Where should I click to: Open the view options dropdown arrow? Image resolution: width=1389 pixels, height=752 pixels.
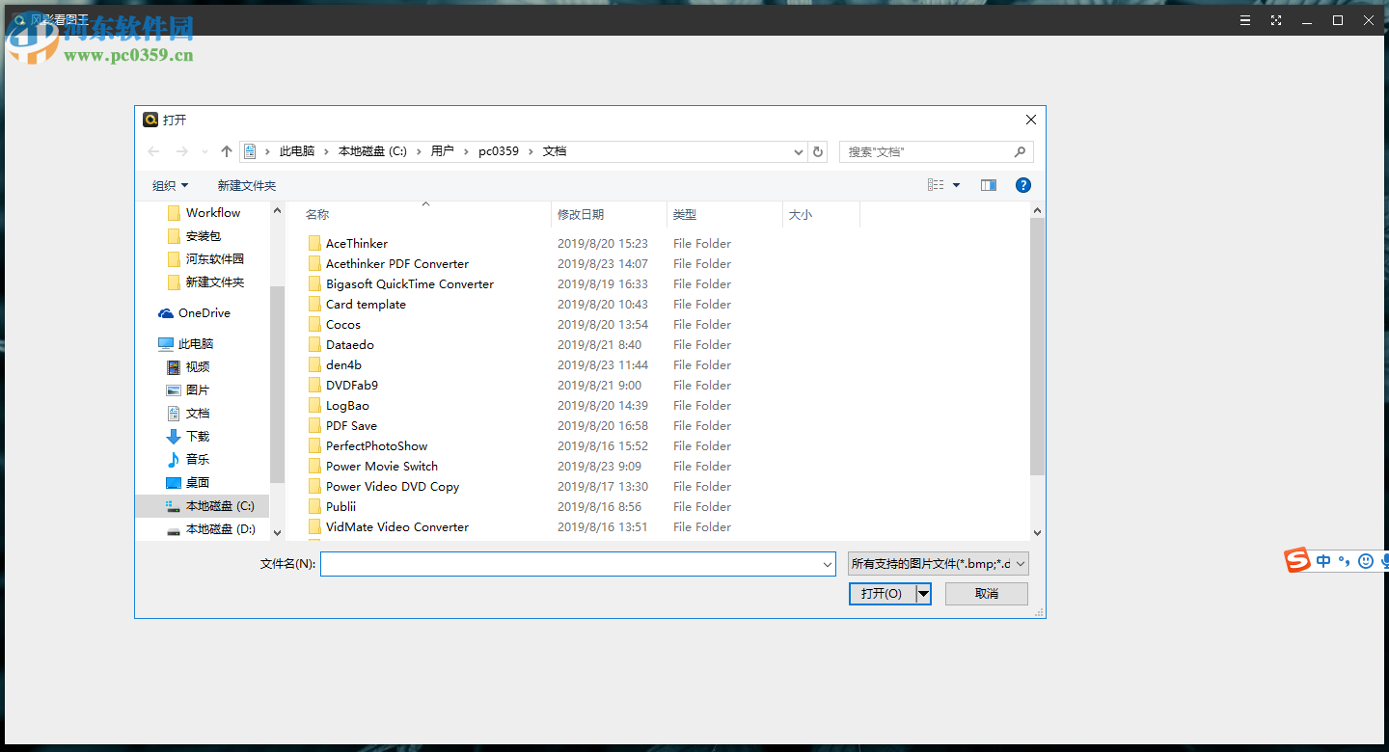(956, 185)
